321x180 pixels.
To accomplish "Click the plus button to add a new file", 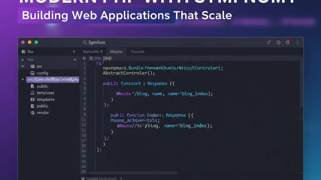I will tap(73, 51).
